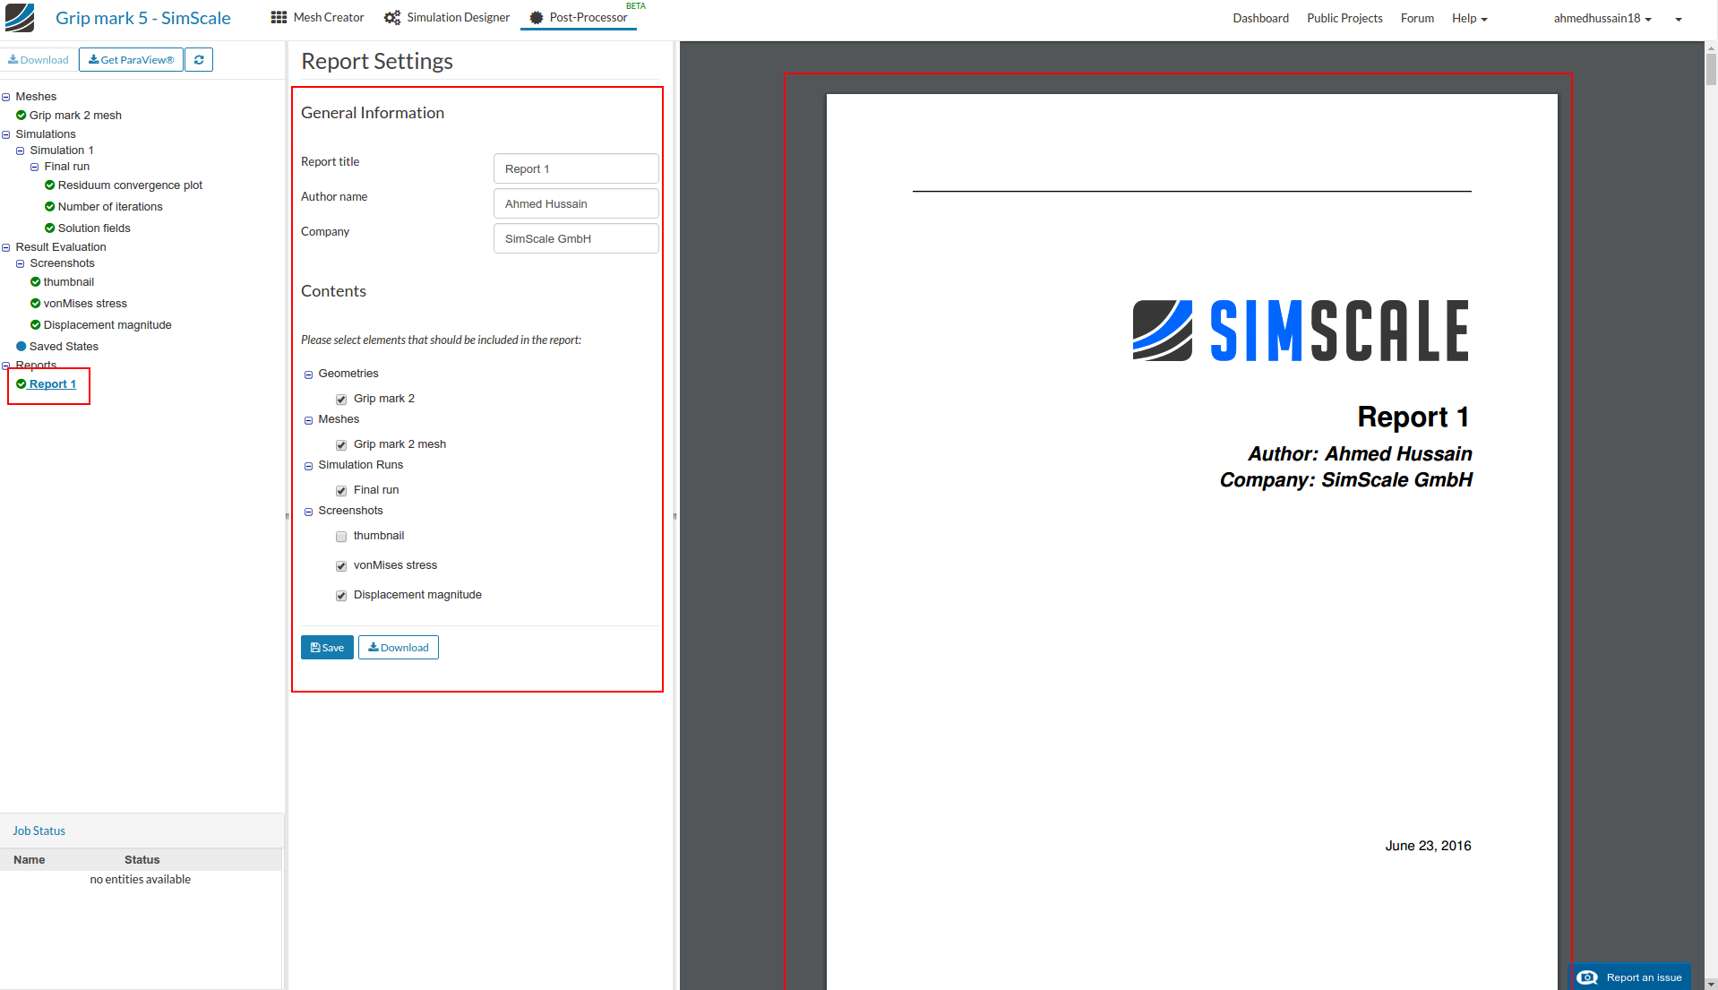Click the Report an issue button
Viewport: 1718px width, 990px height.
(x=1629, y=977)
